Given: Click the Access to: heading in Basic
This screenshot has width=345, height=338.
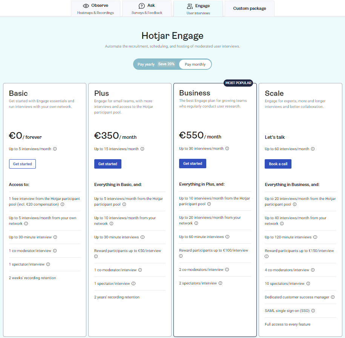Looking at the screenshot, I should (19, 184).
